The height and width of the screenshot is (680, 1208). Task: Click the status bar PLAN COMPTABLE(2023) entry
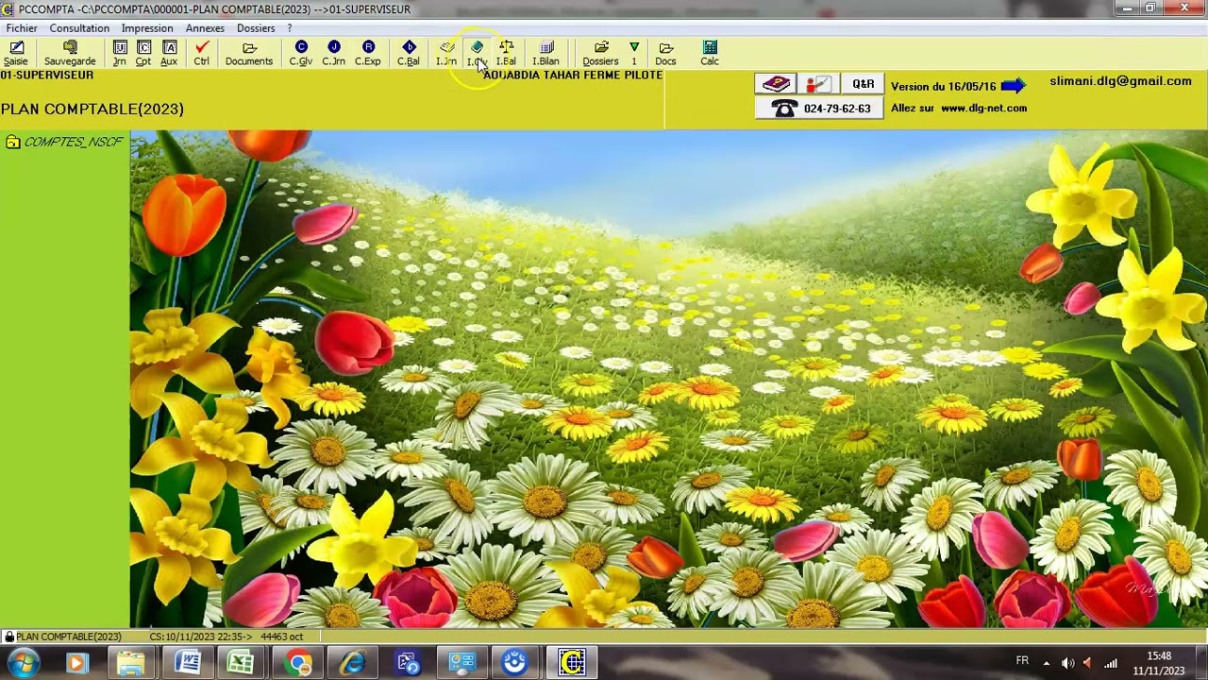68,637
